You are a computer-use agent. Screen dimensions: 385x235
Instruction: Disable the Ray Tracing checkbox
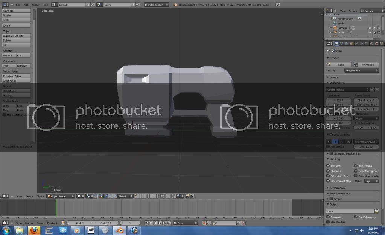[x=356, y=166]
